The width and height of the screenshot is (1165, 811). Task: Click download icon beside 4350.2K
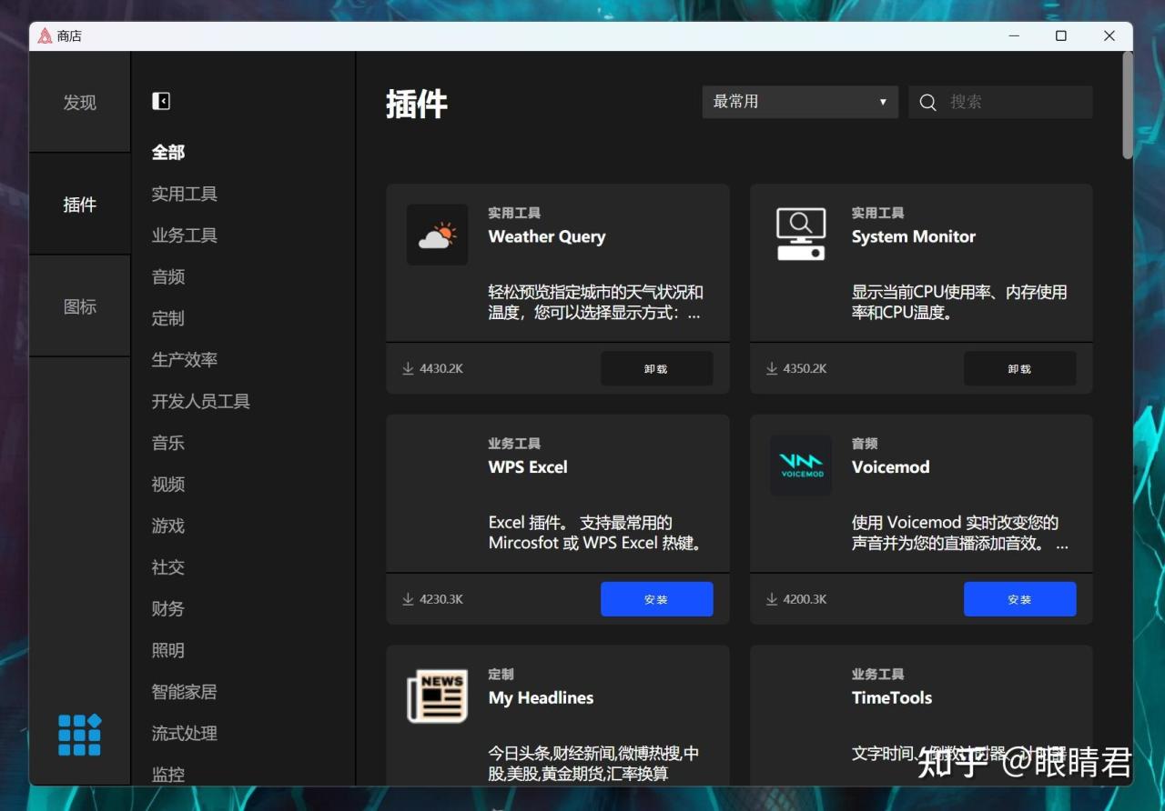772,368
